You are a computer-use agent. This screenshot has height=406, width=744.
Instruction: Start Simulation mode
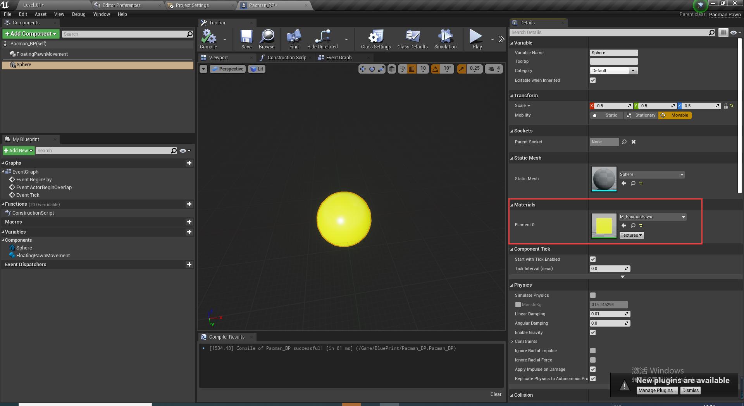[445, 39]
